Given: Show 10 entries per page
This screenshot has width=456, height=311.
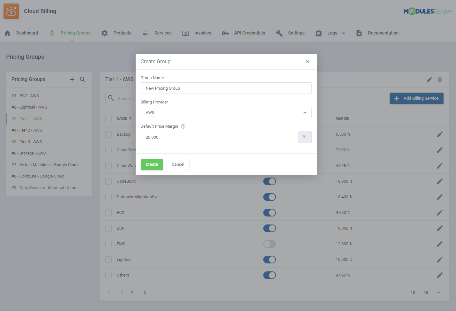Looking at the screenshot, I should click(x=413, y=293).
